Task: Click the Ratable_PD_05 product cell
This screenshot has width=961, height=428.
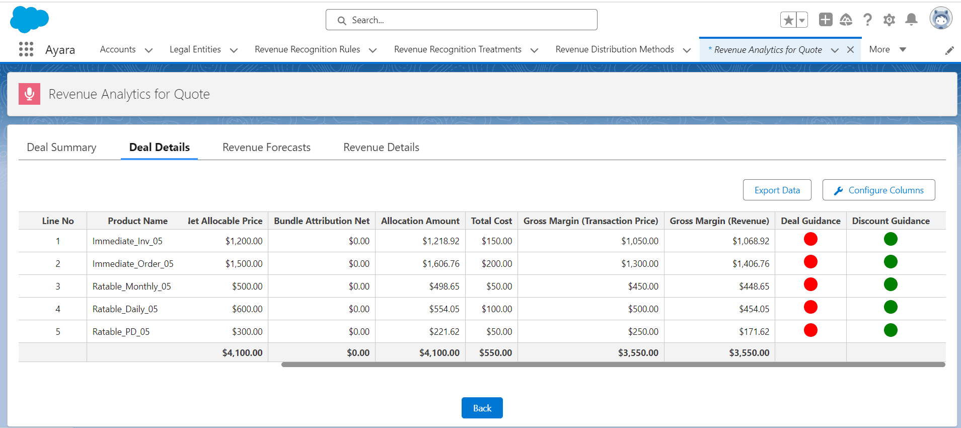Action: (121, 332)
